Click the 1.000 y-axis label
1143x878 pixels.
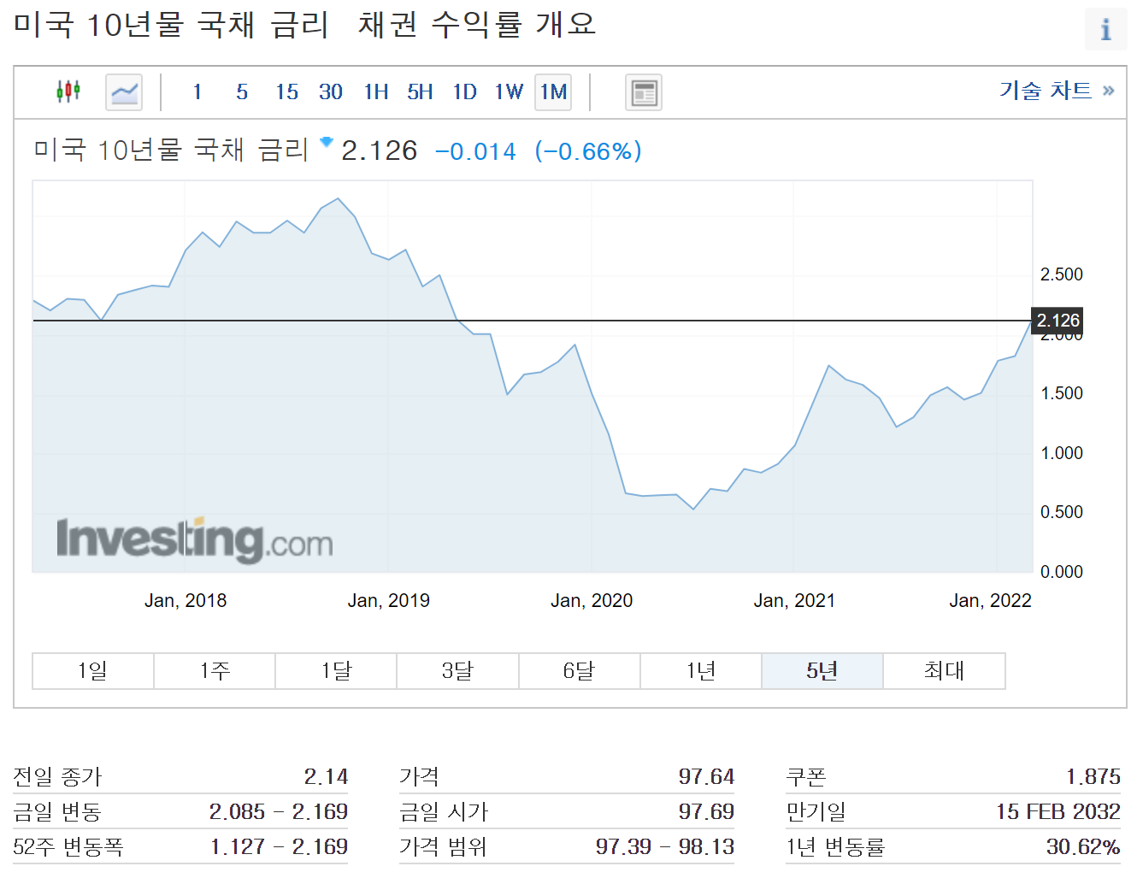(1062, 453)
